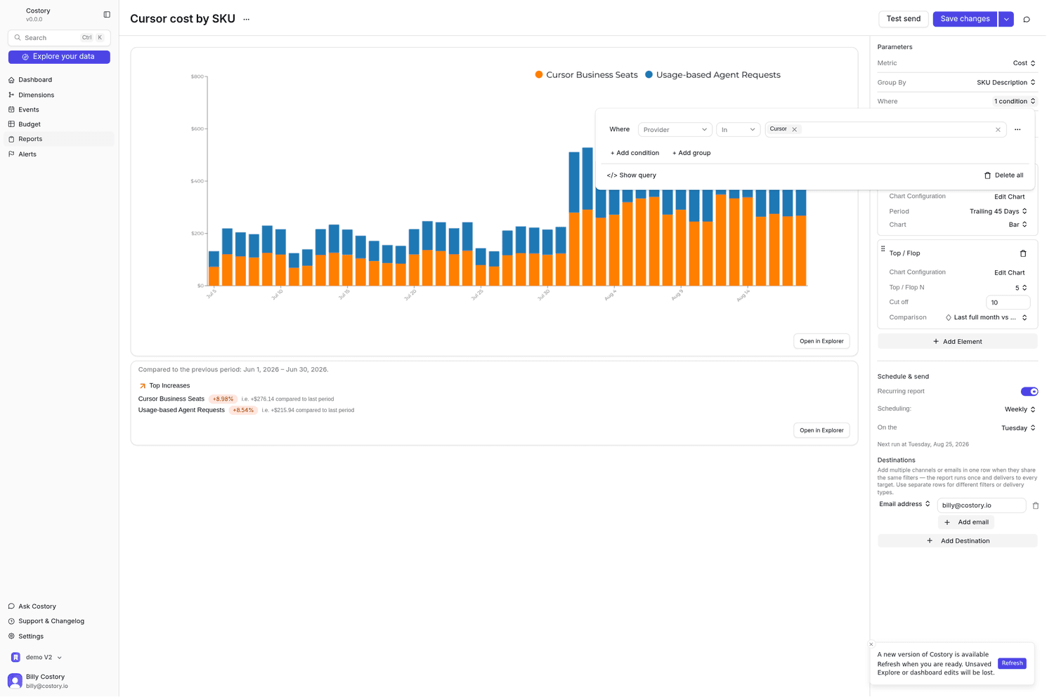Change Group By SKU Description dropdown

[x=1006, y=83]
